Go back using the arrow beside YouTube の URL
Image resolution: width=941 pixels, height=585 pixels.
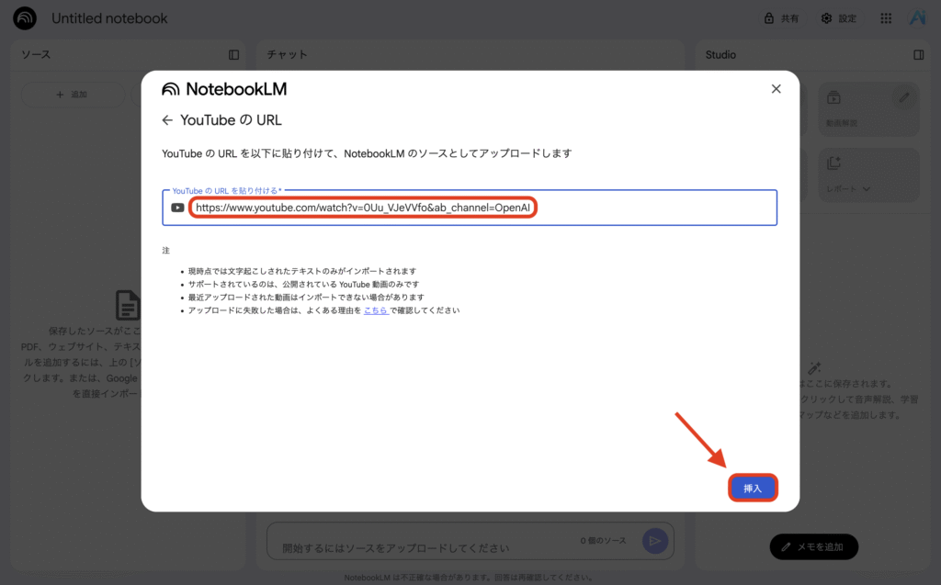pos(167,120)
